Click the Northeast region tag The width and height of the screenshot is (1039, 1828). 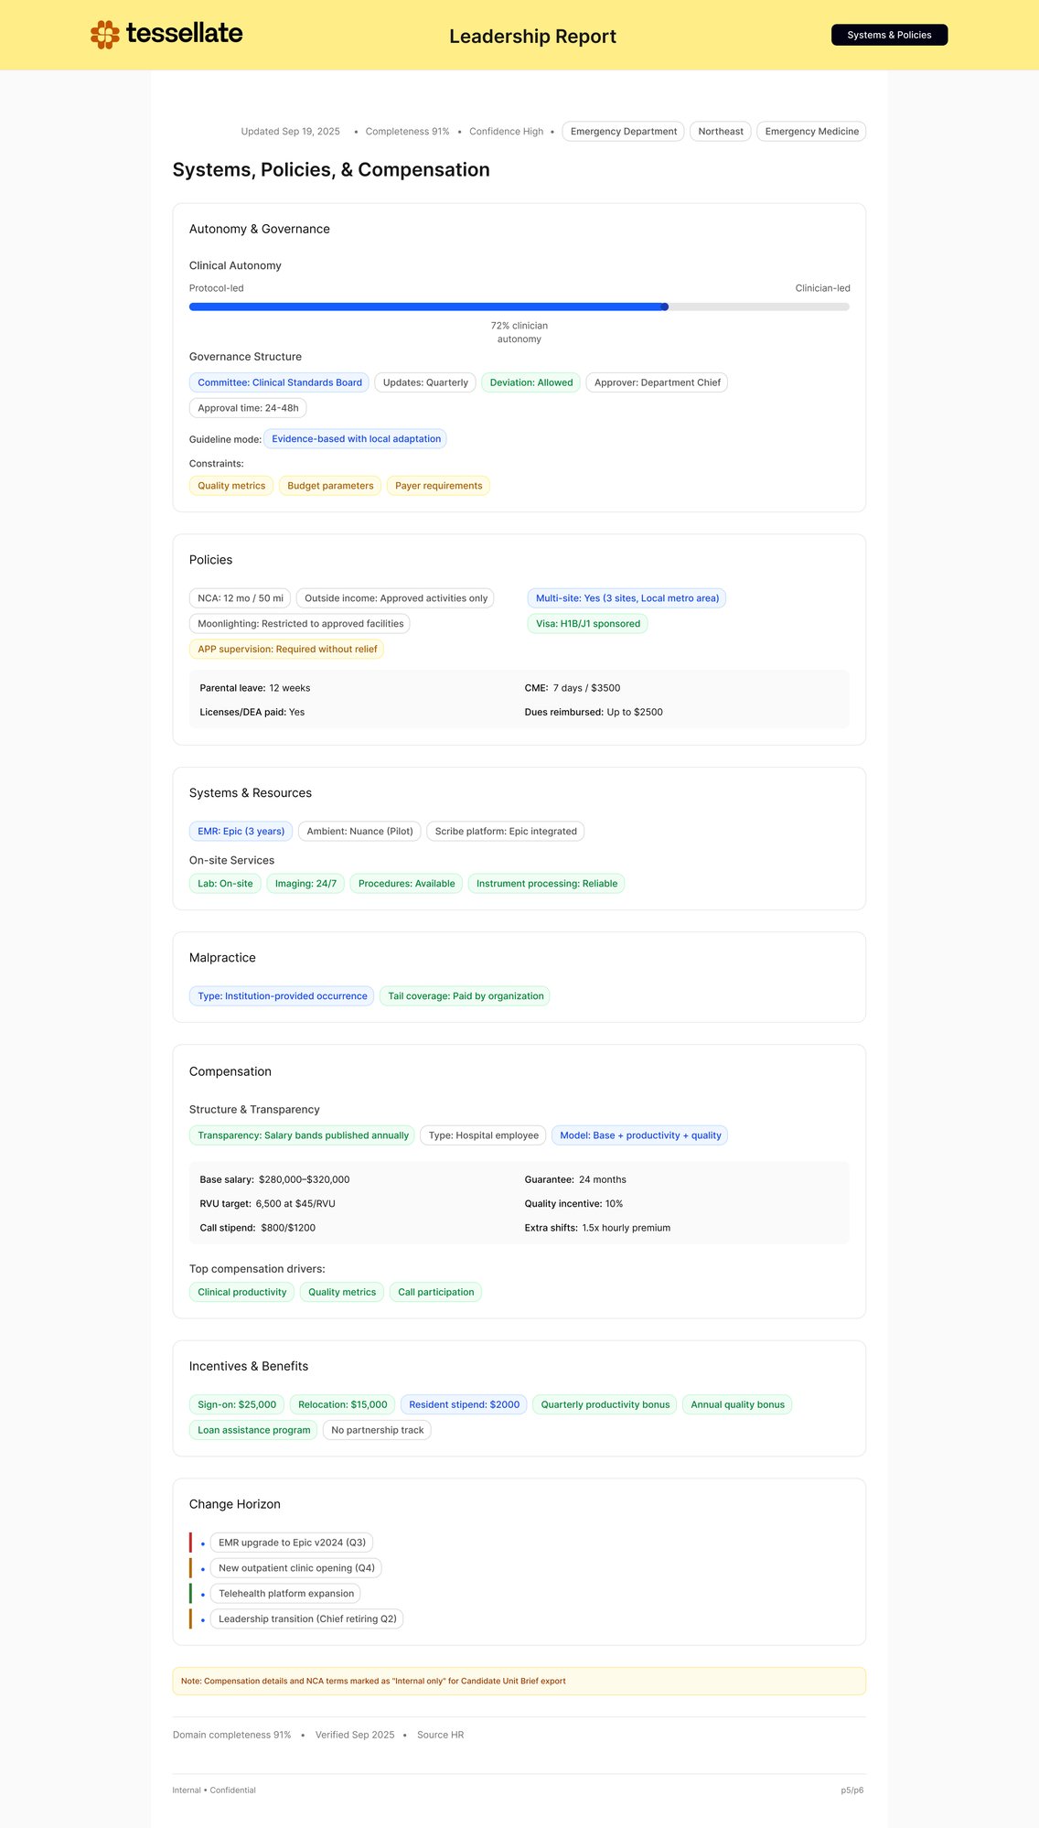click(720, 132)
